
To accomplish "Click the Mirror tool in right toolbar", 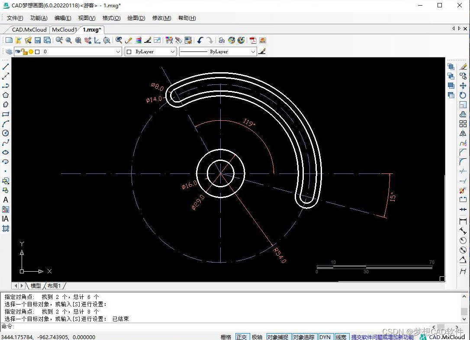I will pos(463,133).
